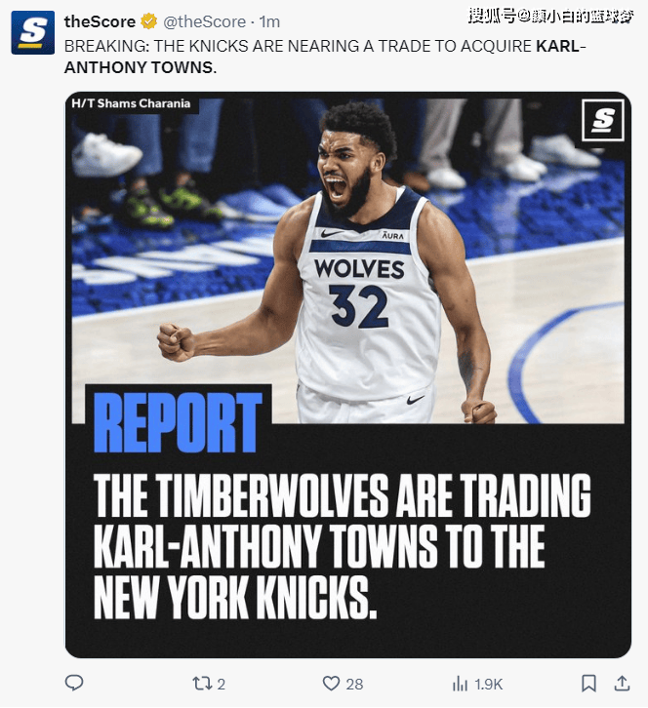Screen dimensions: 648x708
Task: Click the Timberwolves trading headline text
Action: (x=343, y=546)
